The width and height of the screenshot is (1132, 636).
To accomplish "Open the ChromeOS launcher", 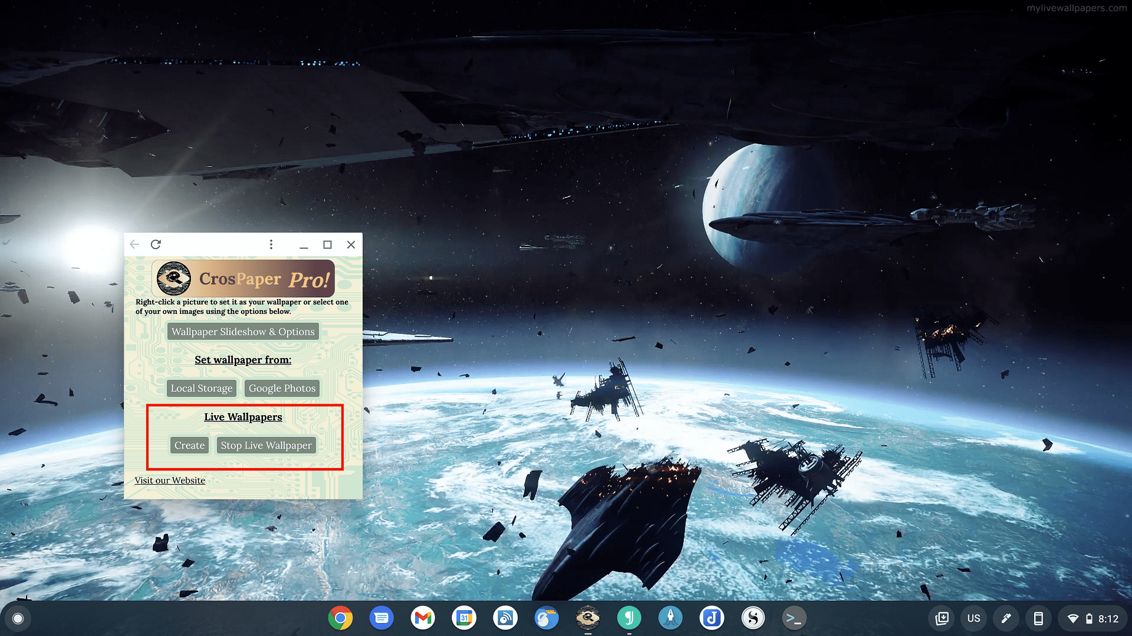I will click(x=18, y=618).
